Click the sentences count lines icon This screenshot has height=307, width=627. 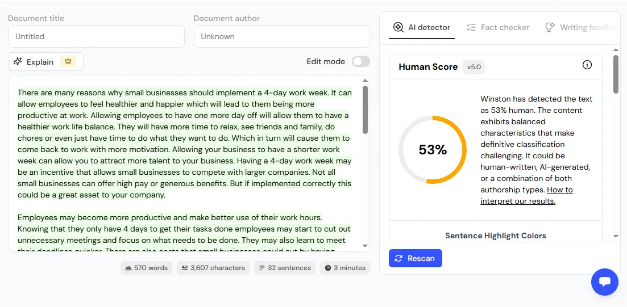(x=262, y=268)
